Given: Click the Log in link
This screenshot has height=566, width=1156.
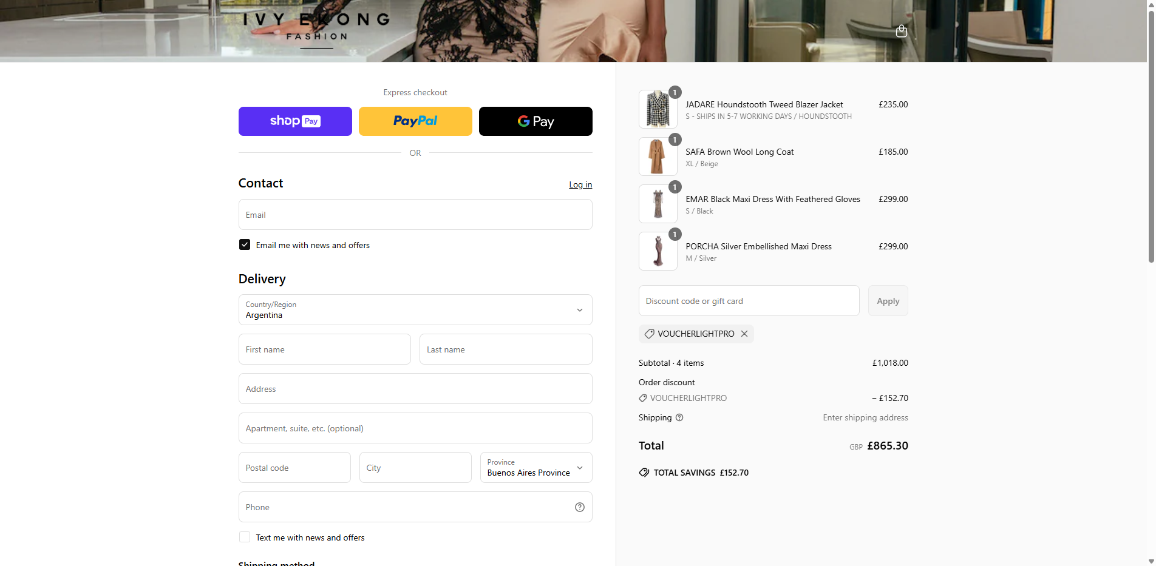Looking at the screenshot, I should pyautogui.click(x=580, y=184).
